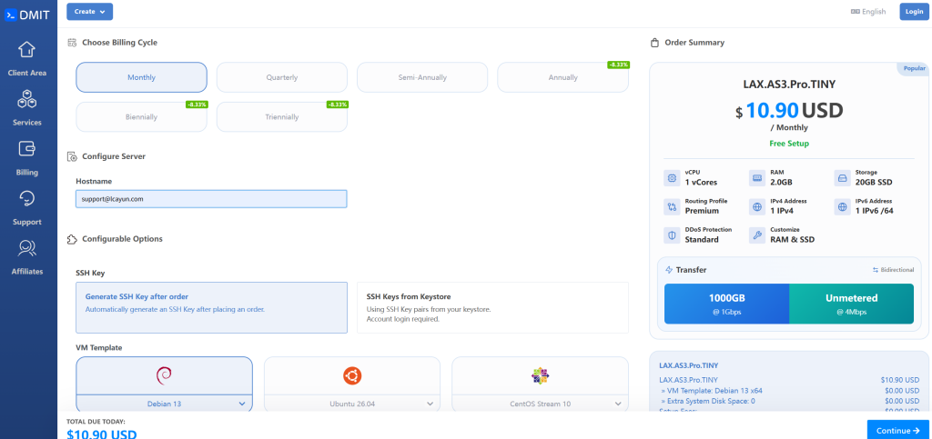Click the Transfer lightning icon
The image size is (932, 439).
(x=669, y=270)
